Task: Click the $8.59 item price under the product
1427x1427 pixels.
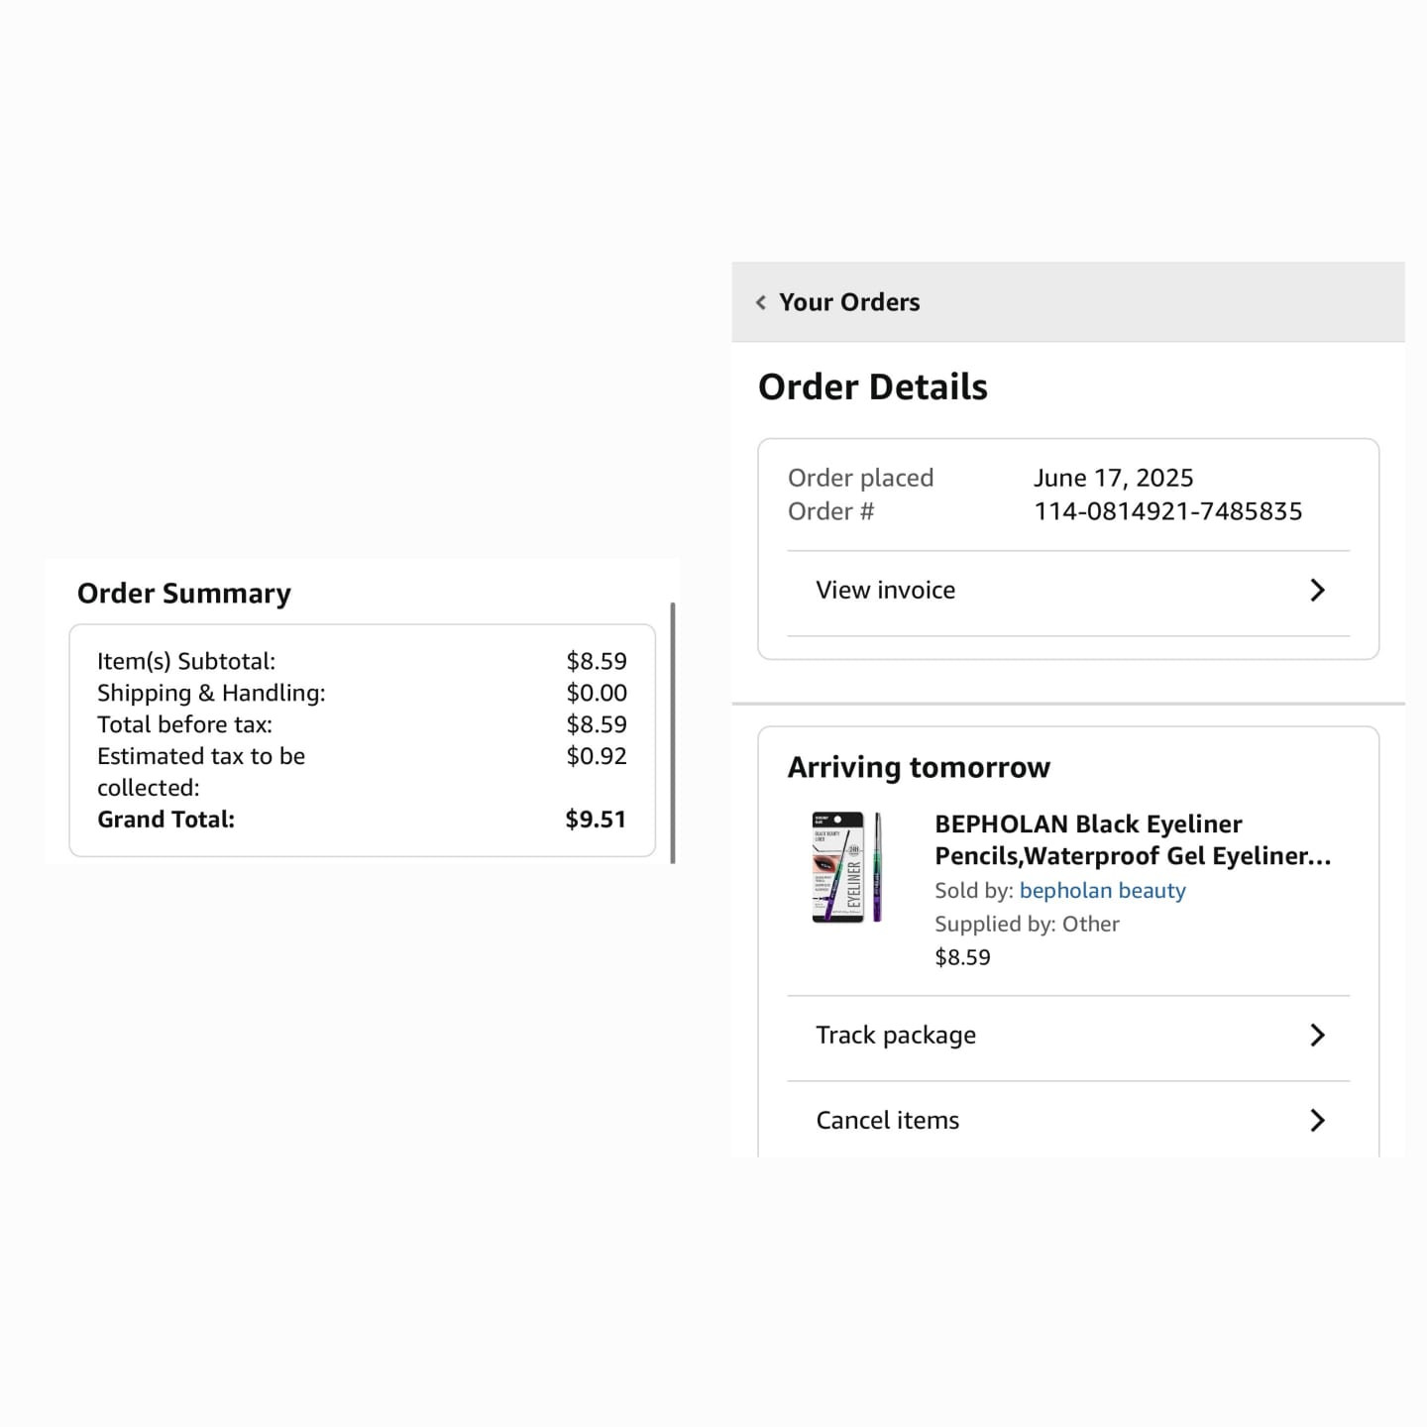Action: 962,957
